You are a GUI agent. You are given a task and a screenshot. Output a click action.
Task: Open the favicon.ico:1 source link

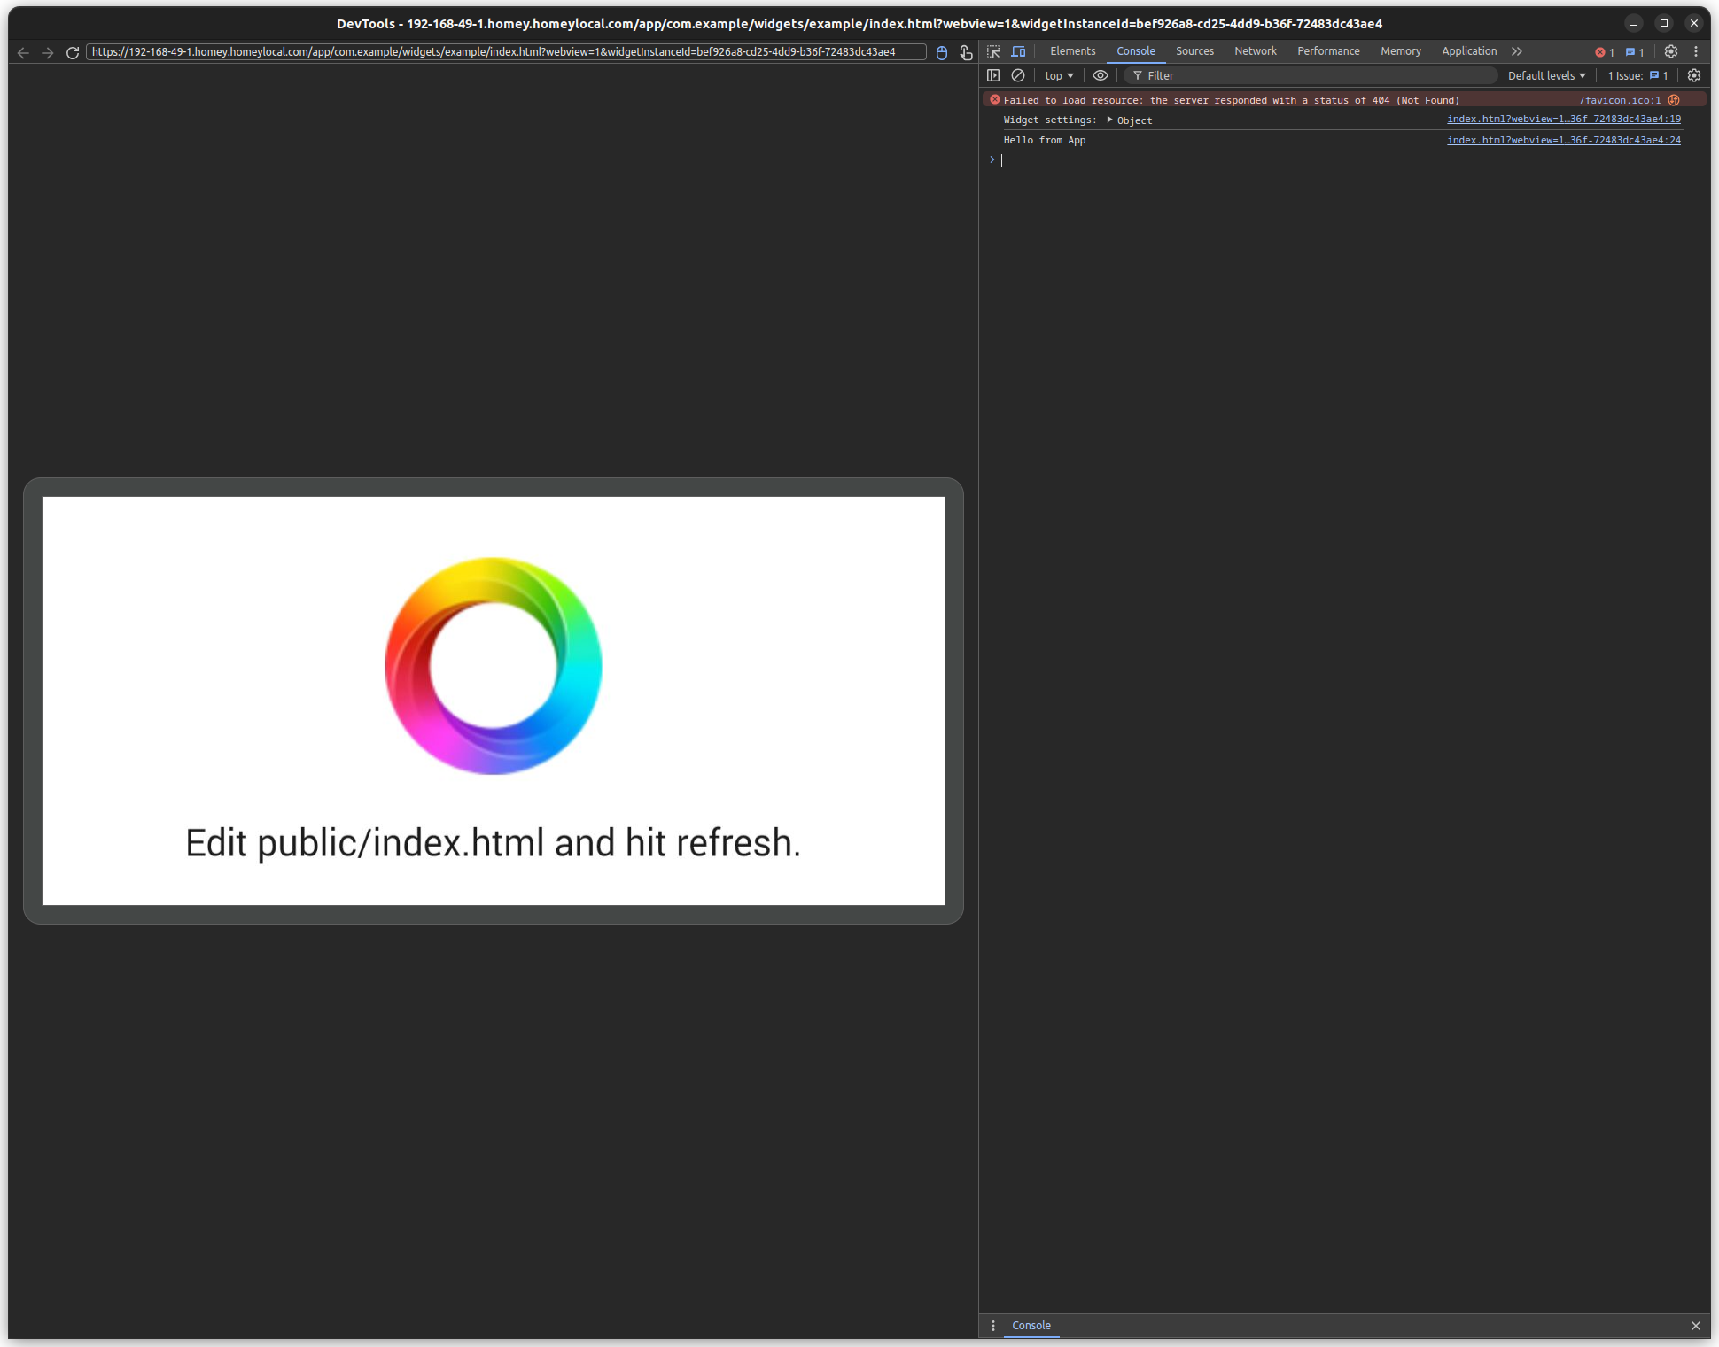click(1619, 100)
